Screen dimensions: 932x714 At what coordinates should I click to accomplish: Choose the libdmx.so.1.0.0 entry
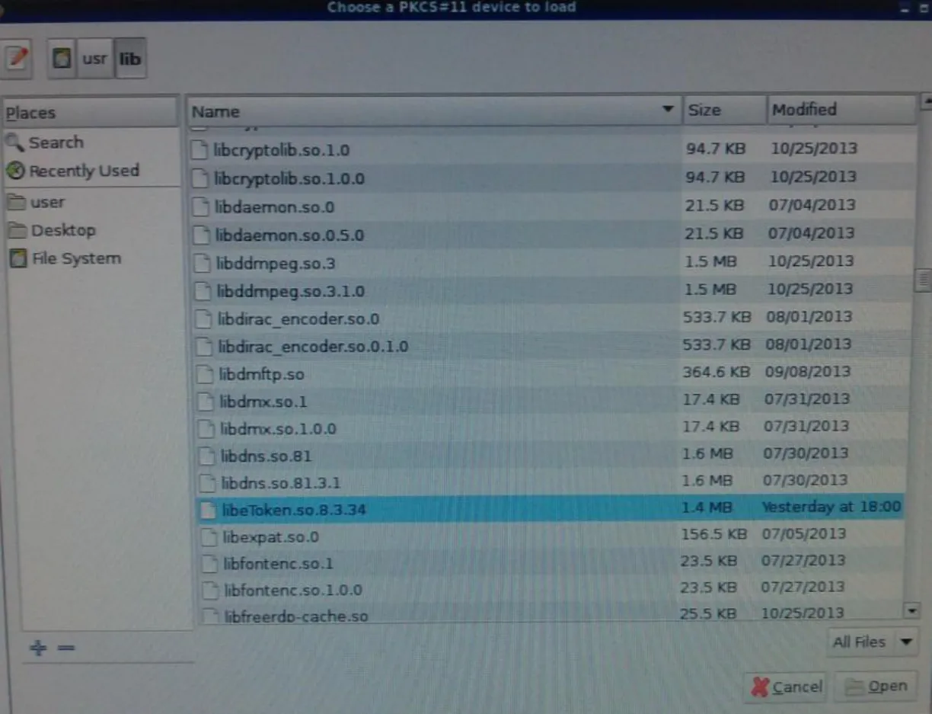pos(551,428)
